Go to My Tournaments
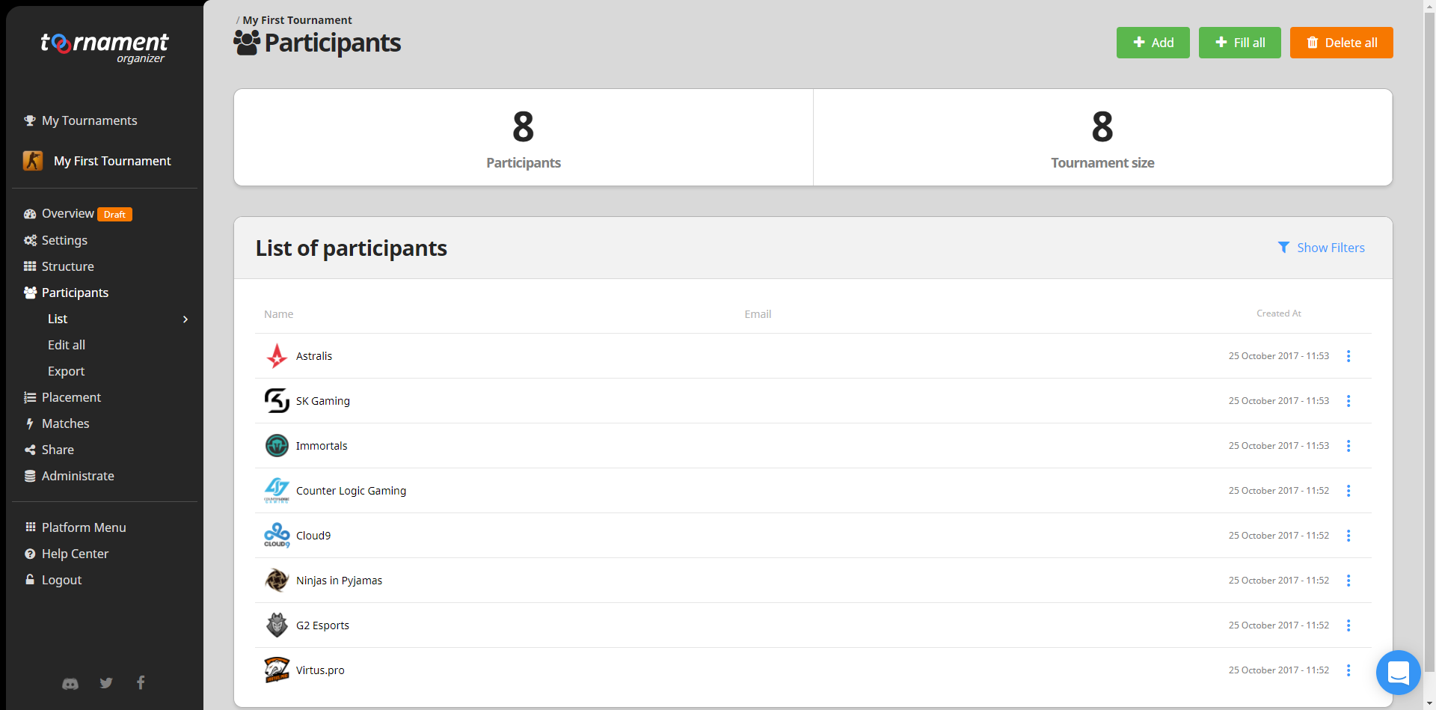The image size is (1436, 710). click(89, 120)
